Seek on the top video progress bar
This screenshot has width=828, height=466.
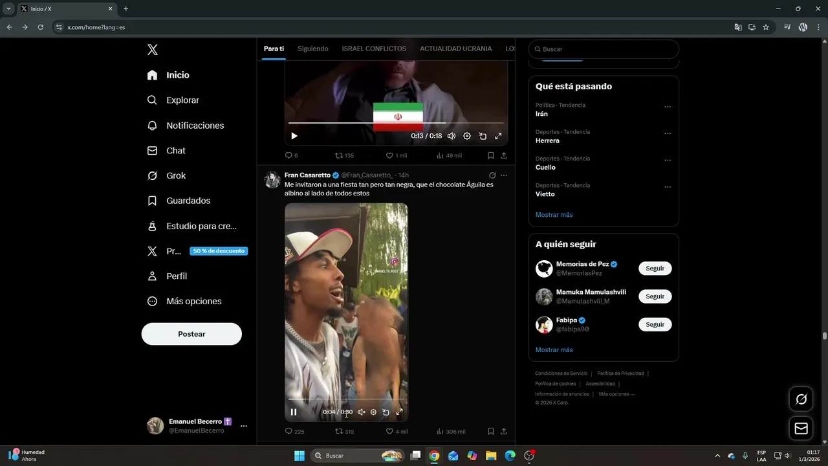click(x=396, y=123)
